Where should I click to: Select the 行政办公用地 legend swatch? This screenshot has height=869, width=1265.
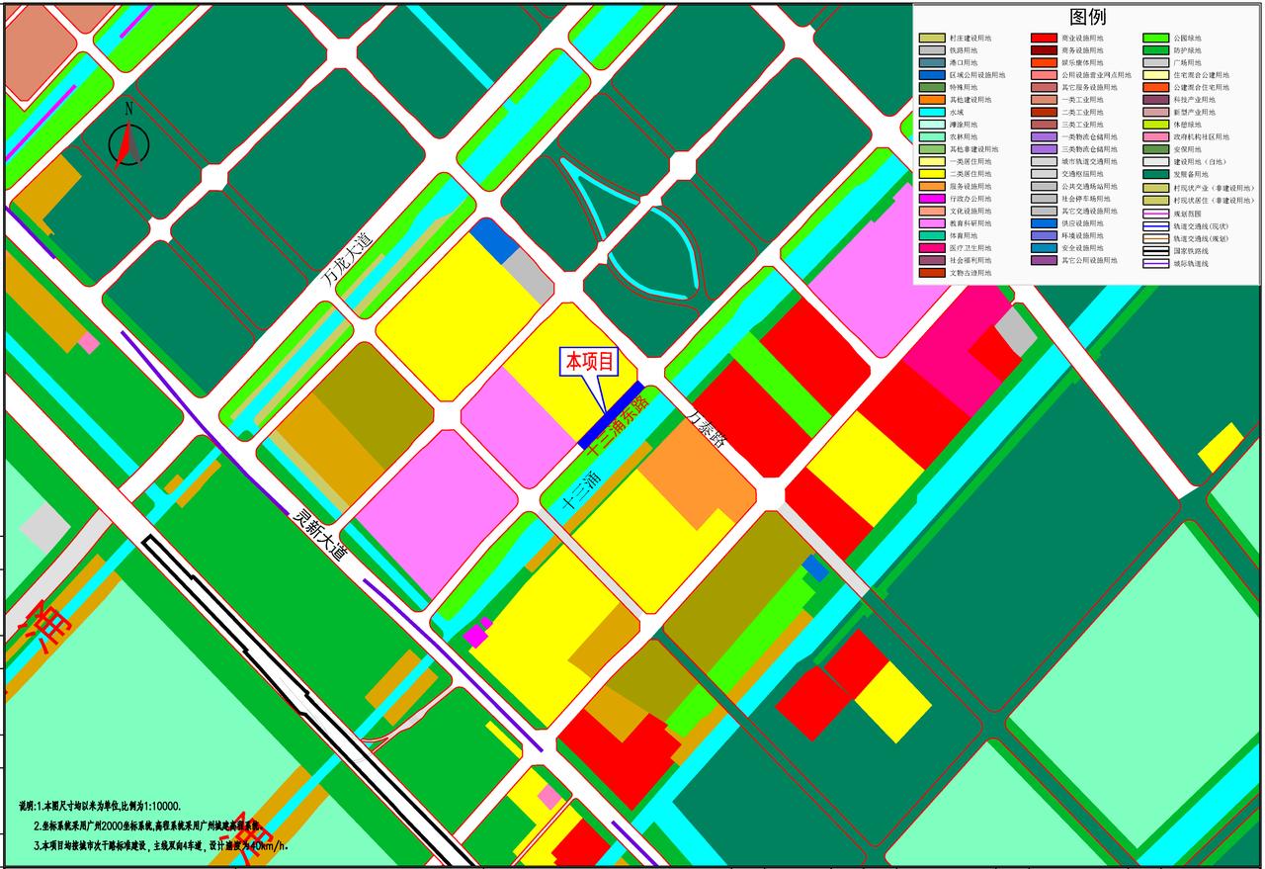click(x=932, y=199)
